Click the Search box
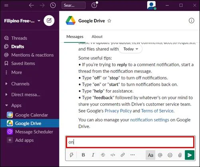This screenshot has width=200, height=167. (x=73, y=5)
